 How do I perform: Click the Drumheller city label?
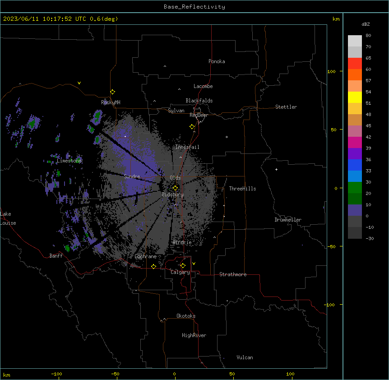(x=288, y=220)
